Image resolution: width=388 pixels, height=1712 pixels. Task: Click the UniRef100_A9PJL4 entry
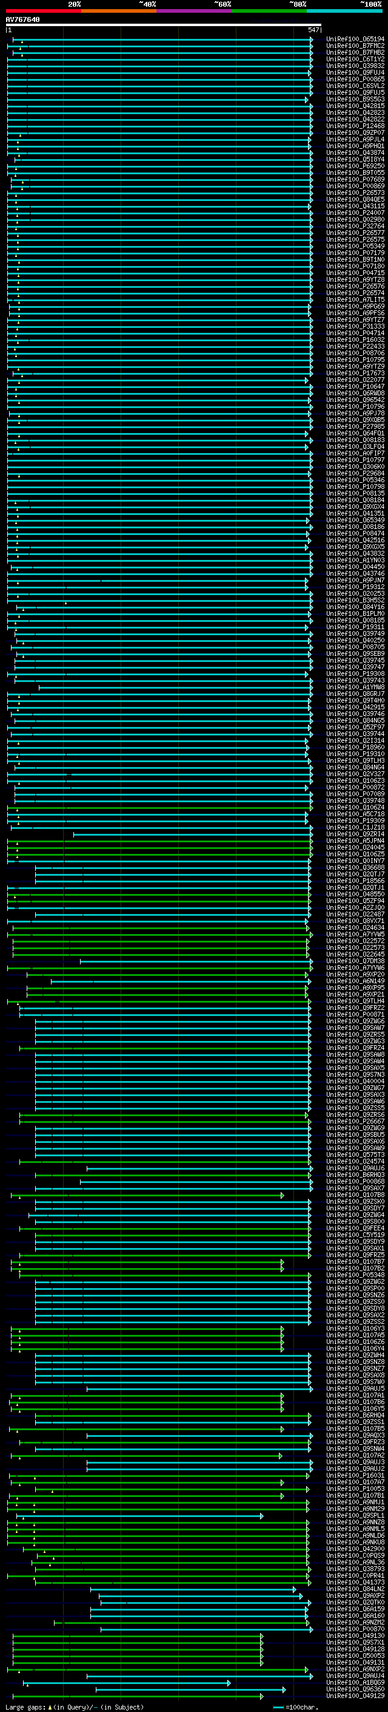click(x=355, y=140)
